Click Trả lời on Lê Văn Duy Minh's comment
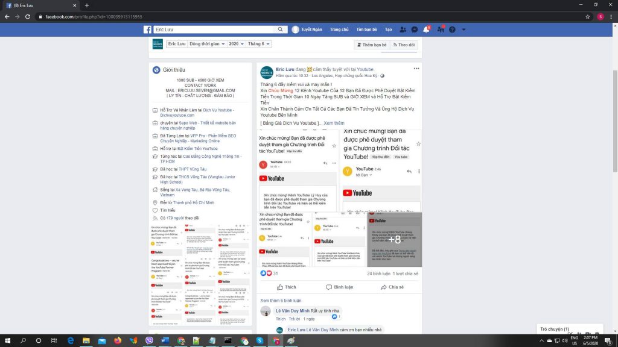 coord(295,319)
